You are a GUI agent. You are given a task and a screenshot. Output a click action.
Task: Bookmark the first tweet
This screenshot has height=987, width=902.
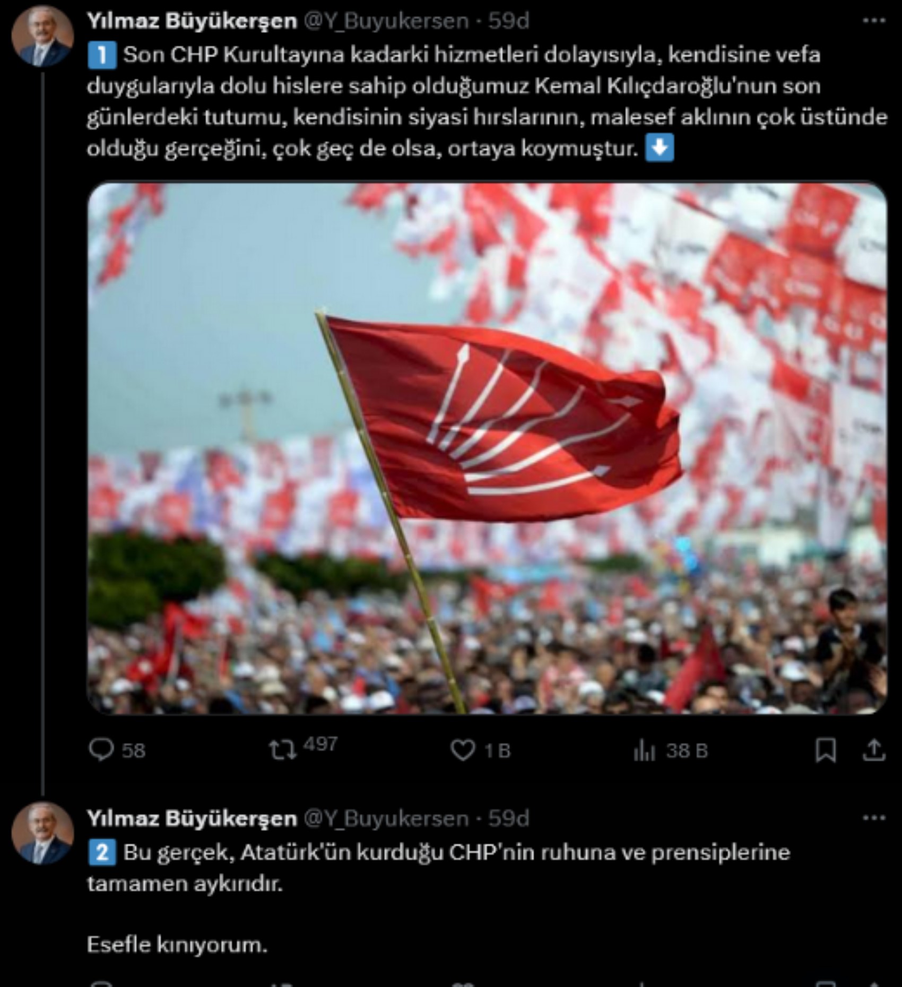coord(826,750)
